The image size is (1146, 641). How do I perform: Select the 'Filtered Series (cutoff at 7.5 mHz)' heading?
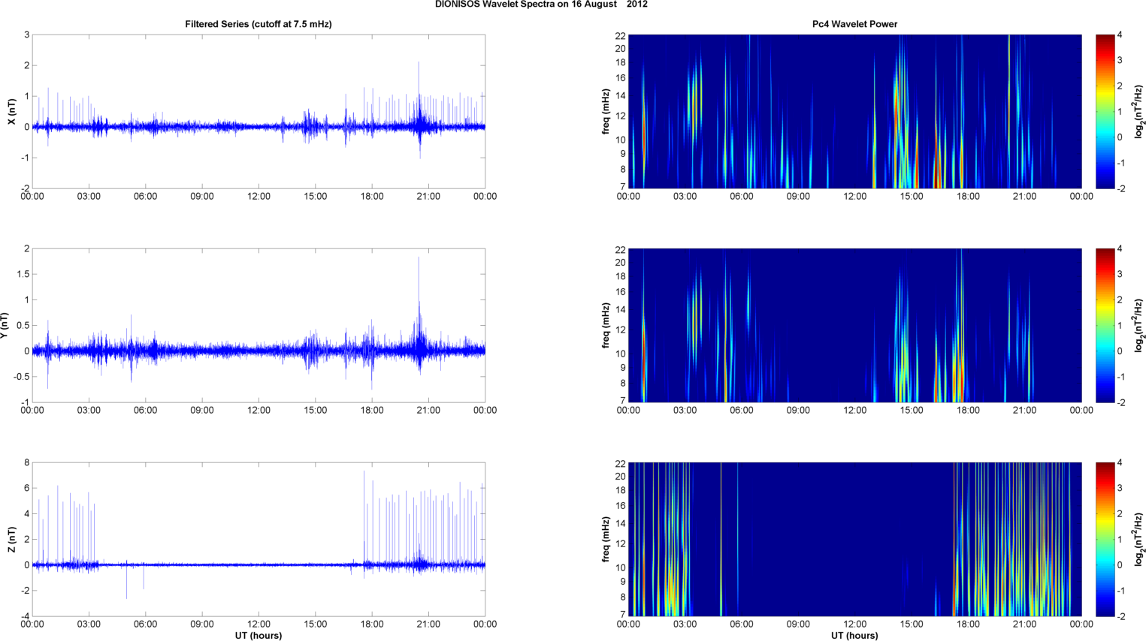259,24
